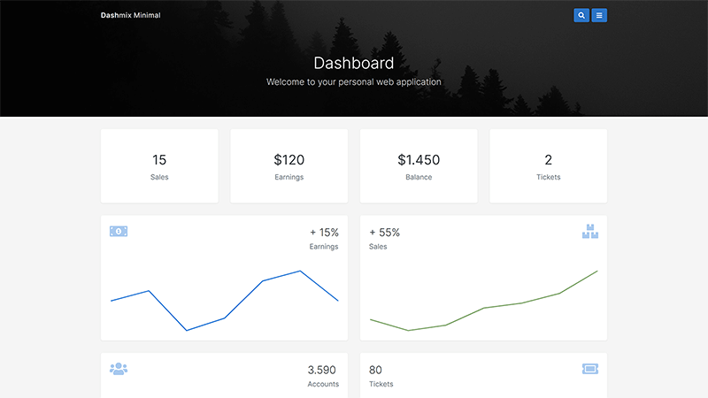Select the $1.450 Balance stat card

click(x=419, y=166)
